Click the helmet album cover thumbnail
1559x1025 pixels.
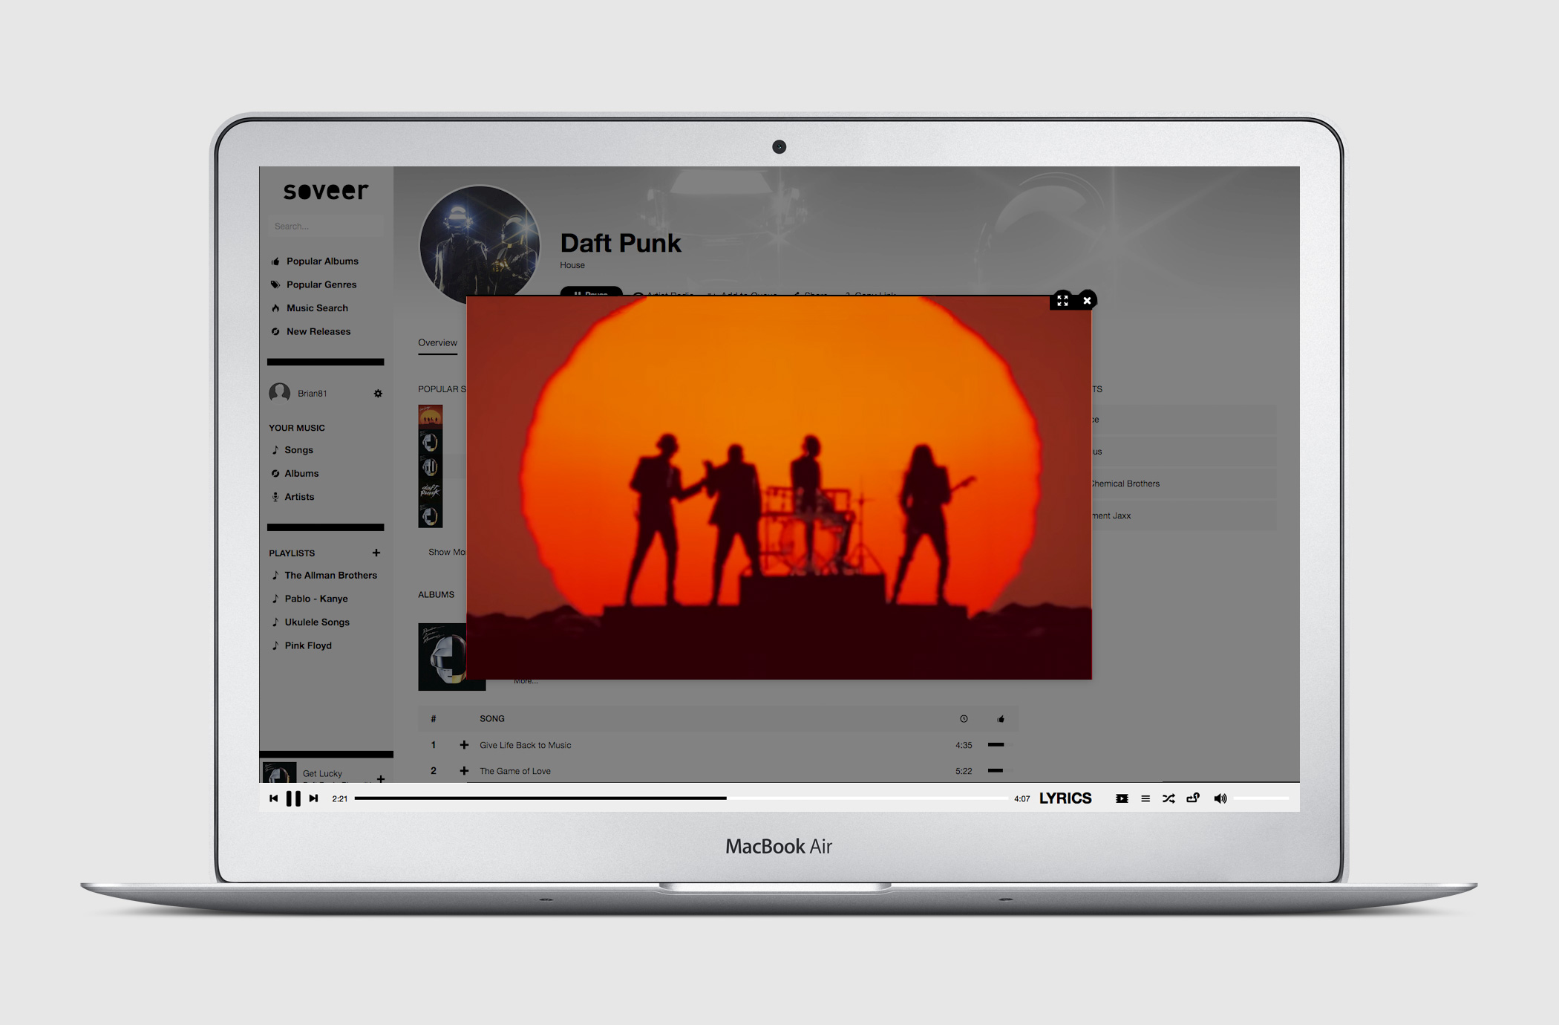(442, 657)
